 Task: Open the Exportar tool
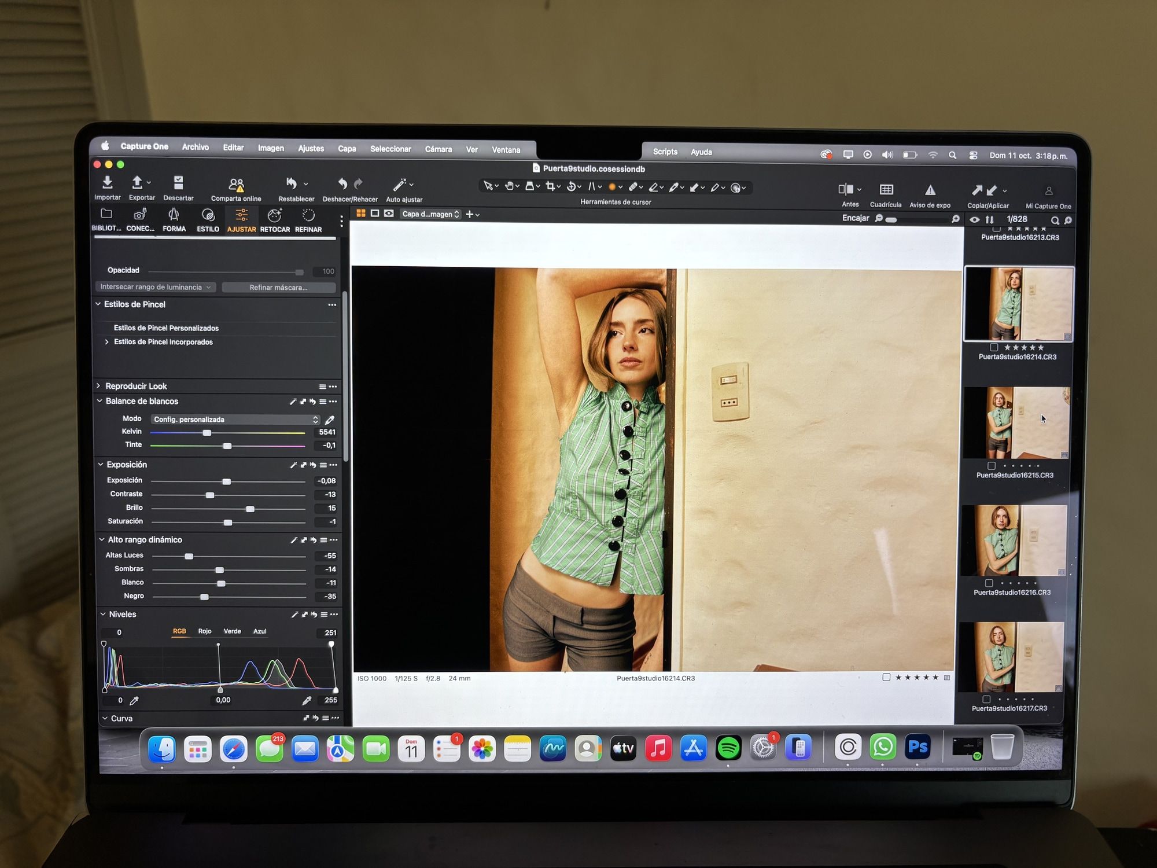tap(137, 183)
